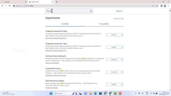The height and width of the screenshot is (96, 171).
Task: Open Select HW overlay strategies dropdown
Action: point(115,85)
